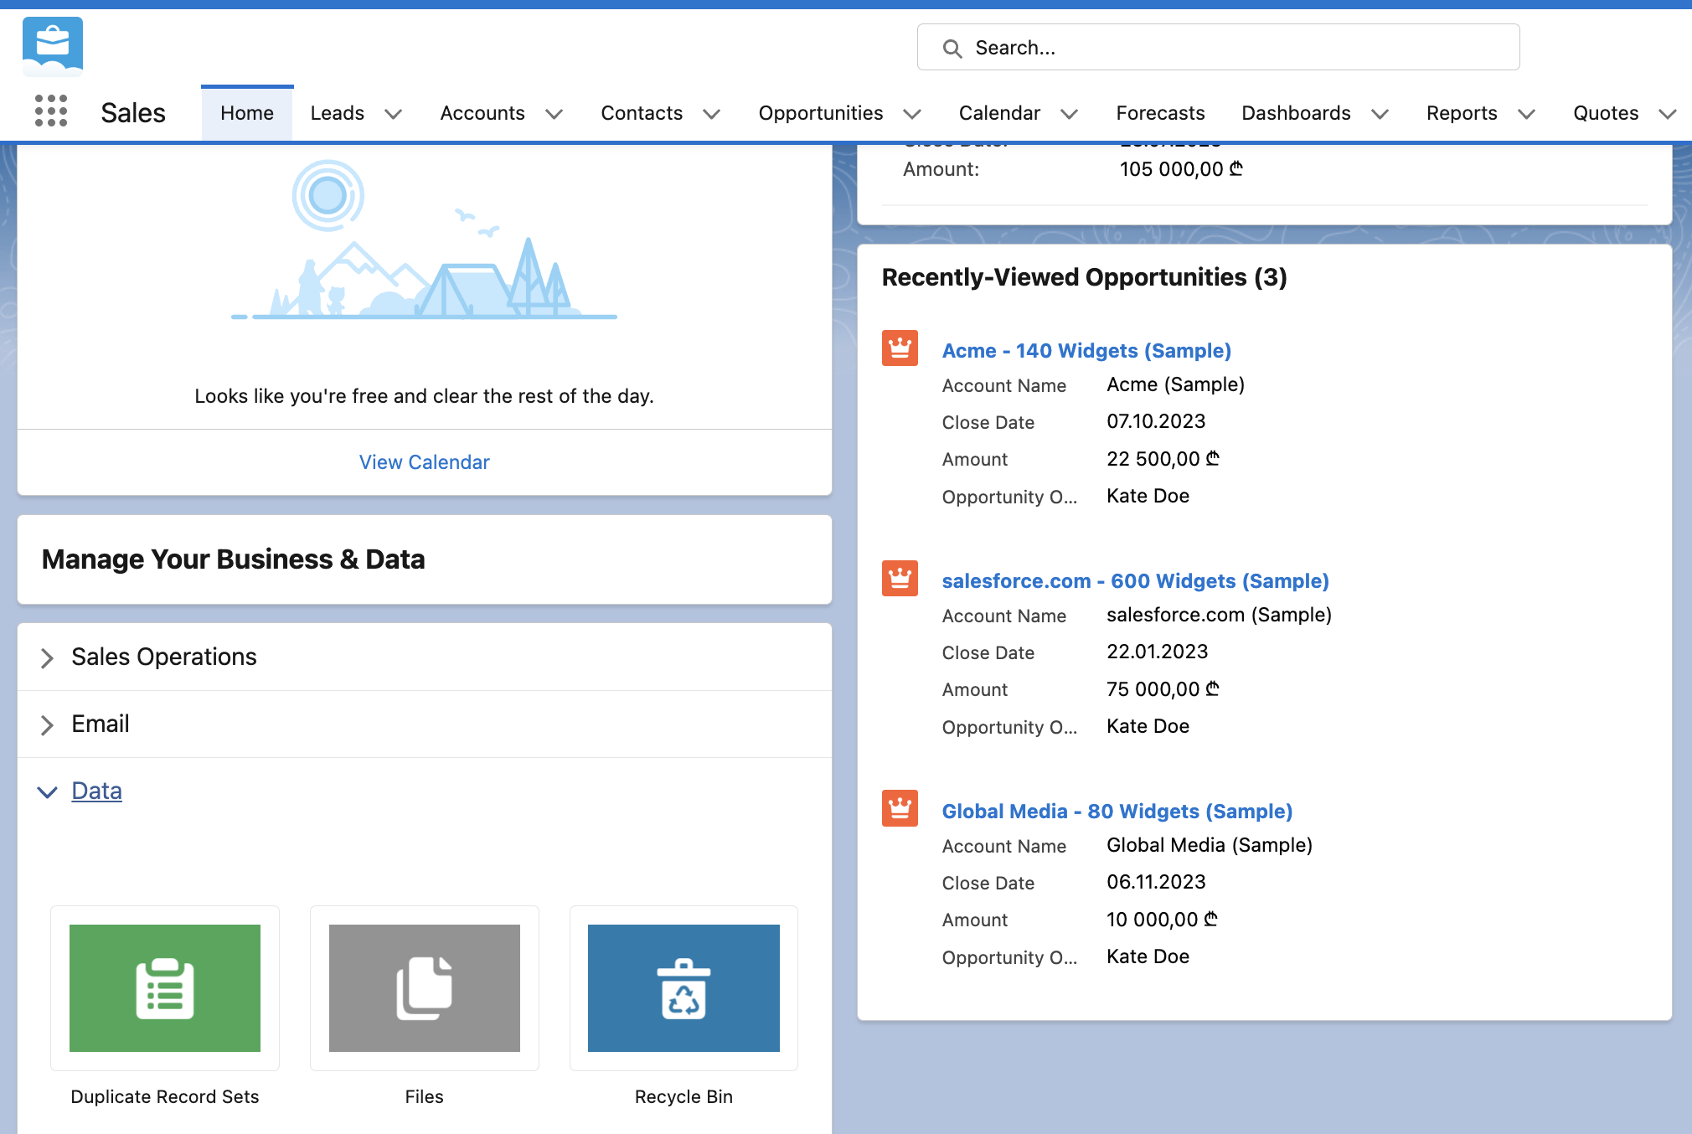Click salesforce.com (Sample) account name value
Image resolution: width=1692 pixels, height=1134 pixels.
1220,615
